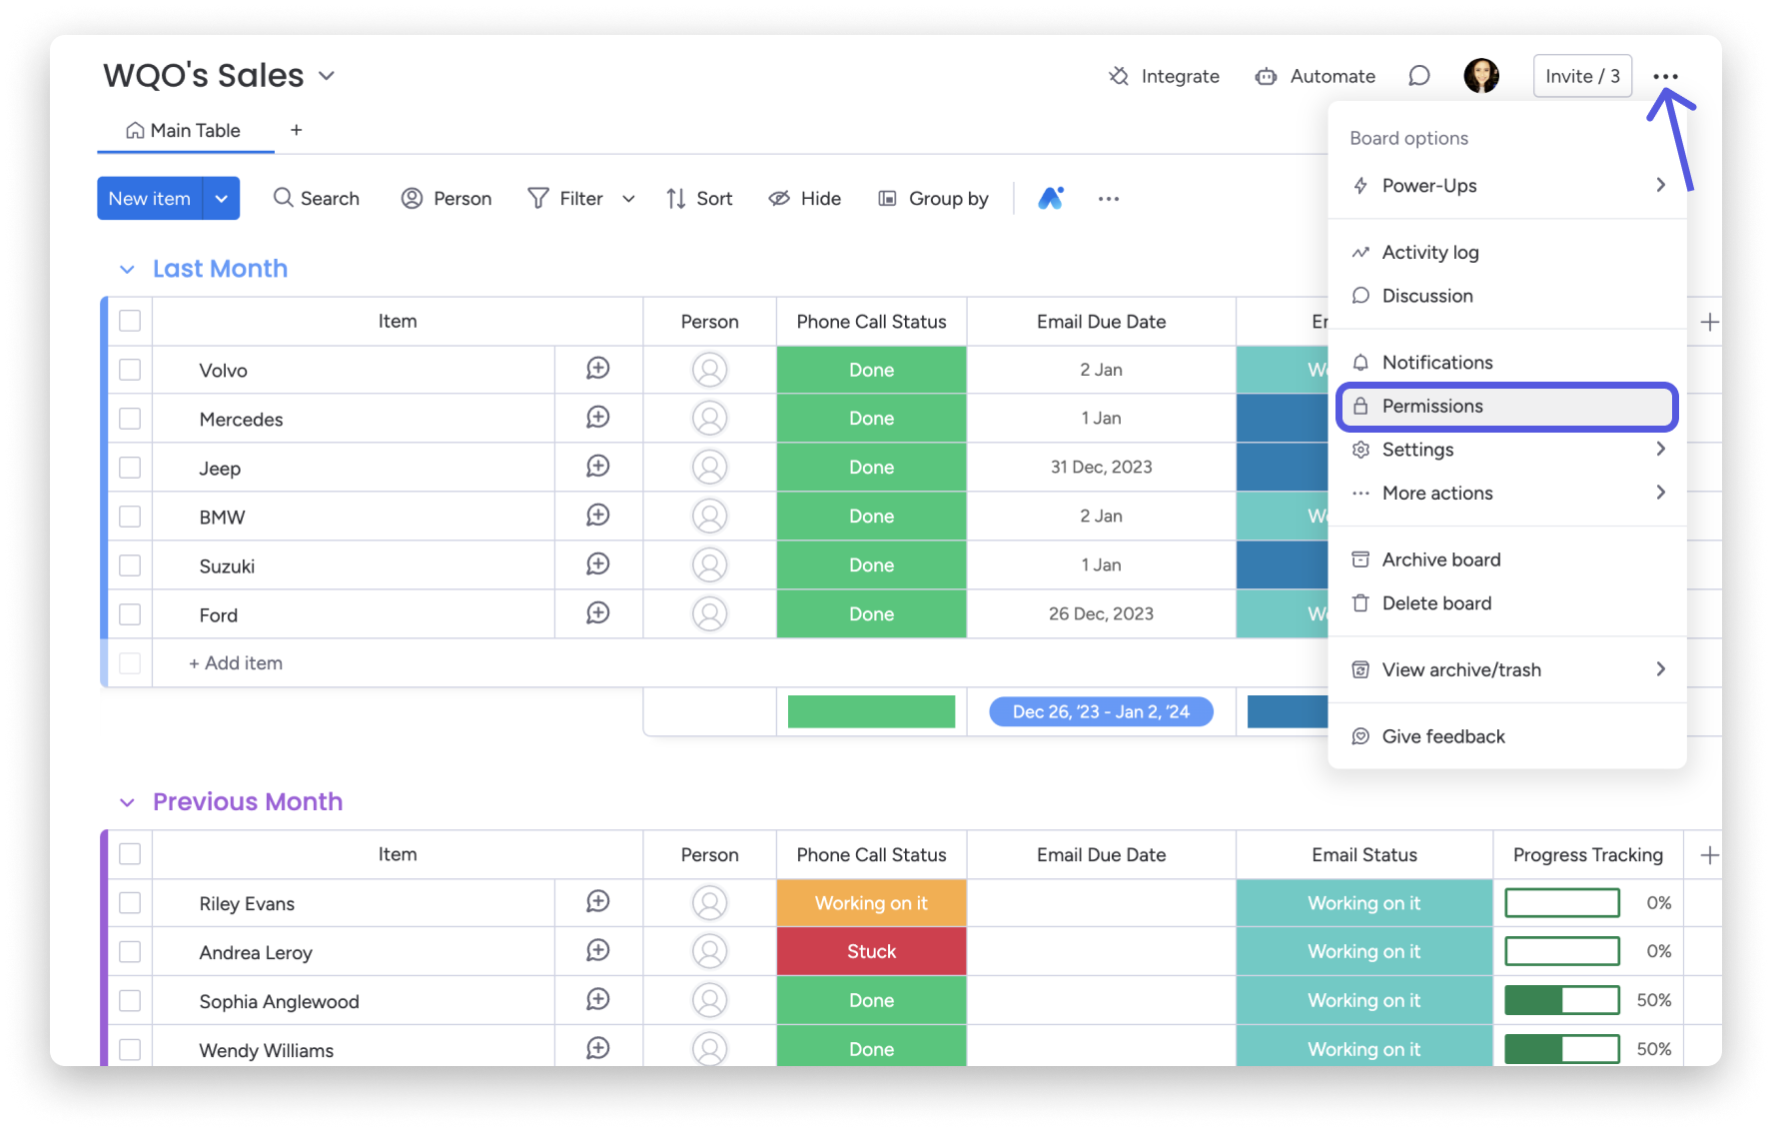Select the checkbox next to Mercedes
Viewport: 1772px width, 1131px height.
(x=129, y=418)
